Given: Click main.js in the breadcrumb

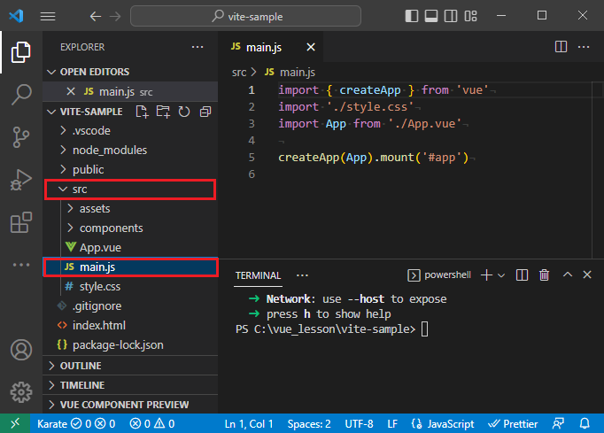Looking at the screenshot, I should [290, 73].
